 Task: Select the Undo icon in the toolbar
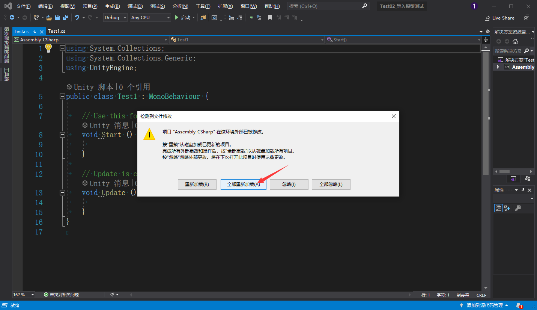click(x=77, y=17)
